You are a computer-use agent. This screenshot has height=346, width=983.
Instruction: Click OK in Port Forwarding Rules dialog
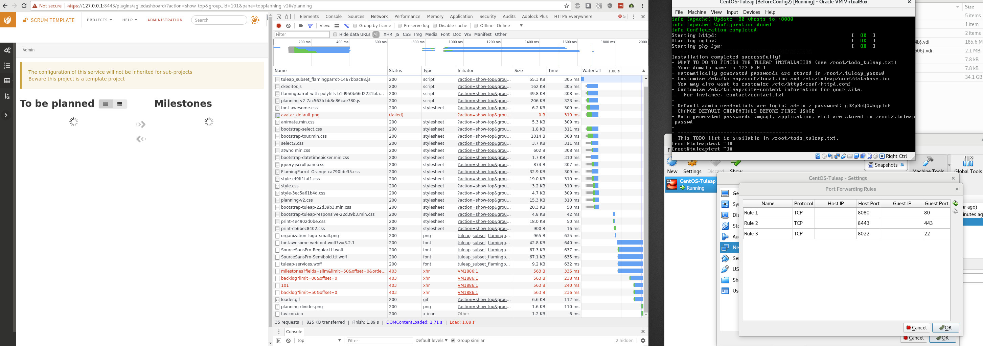[945, 328]
